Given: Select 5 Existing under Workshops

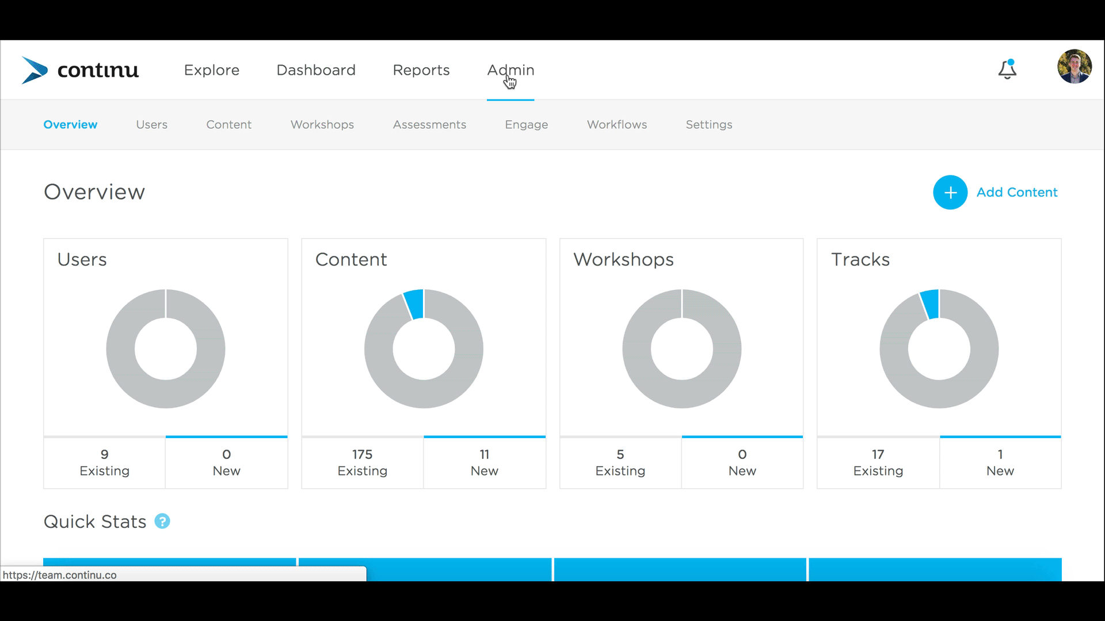Looking at the screenshot, I should (620, 463).
